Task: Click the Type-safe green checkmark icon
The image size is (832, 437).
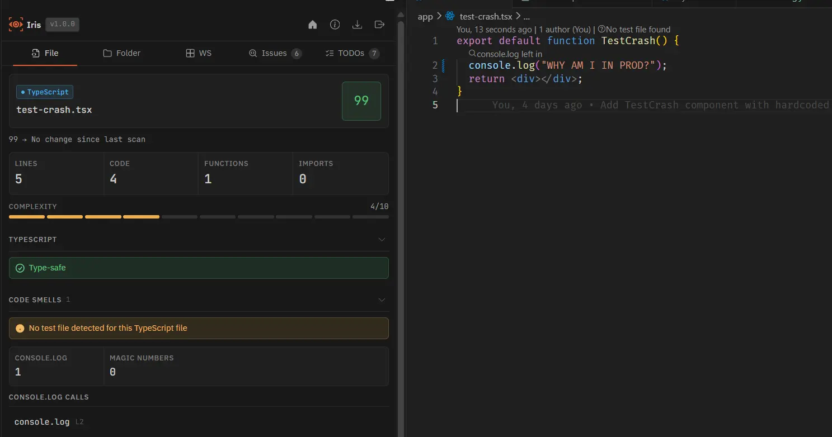Action: click(20, 268)
